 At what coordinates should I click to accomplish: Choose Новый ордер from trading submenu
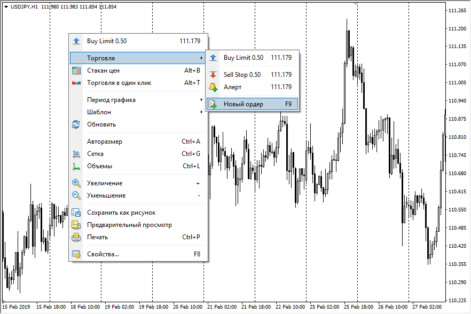coord(252,104)
